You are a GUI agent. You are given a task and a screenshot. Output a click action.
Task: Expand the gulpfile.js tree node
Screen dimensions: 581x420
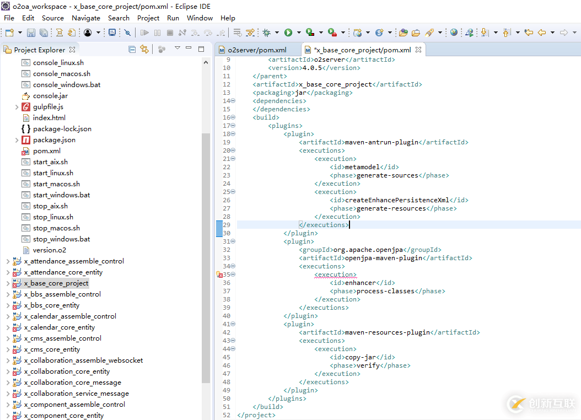(x=17, y=107)
